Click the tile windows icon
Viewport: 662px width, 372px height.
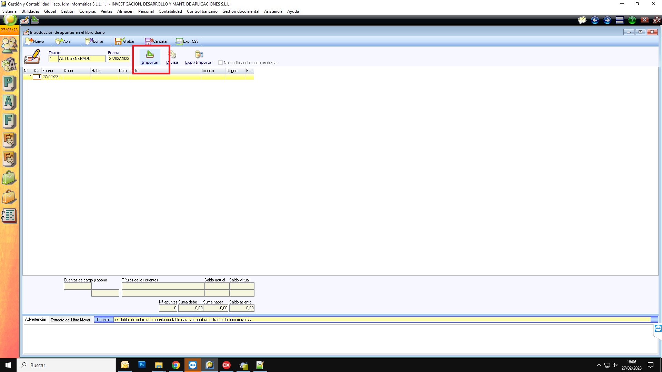click(x=620, y=20)
